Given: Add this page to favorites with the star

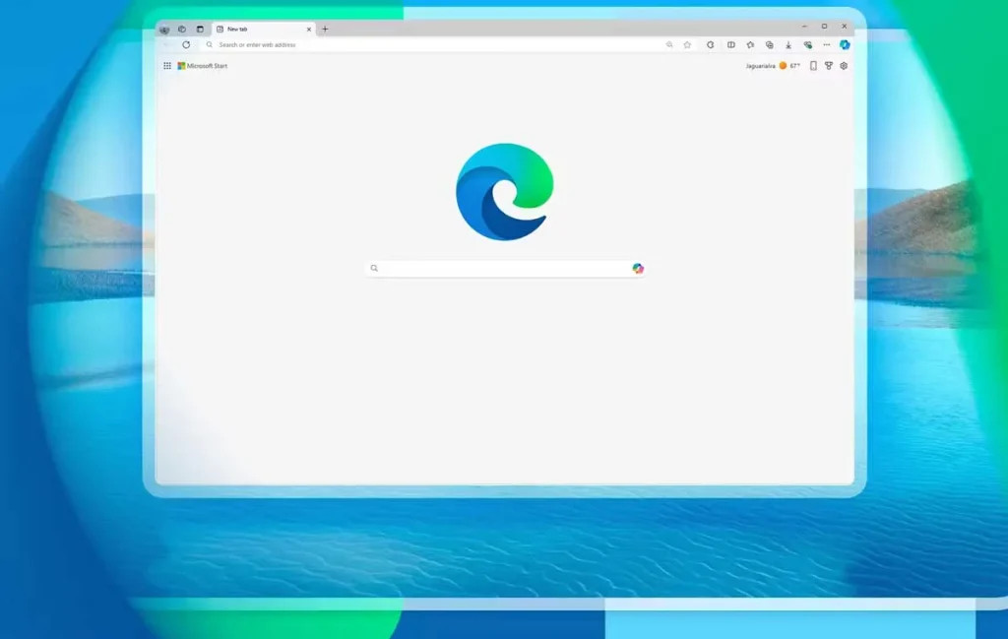Looking at the screenshot, I should (x=687, y=45).
